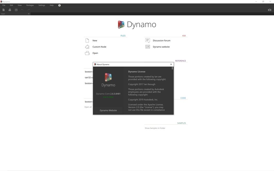Click the Save toolbar icon
The image size is (274, 171).
[16, 10]
